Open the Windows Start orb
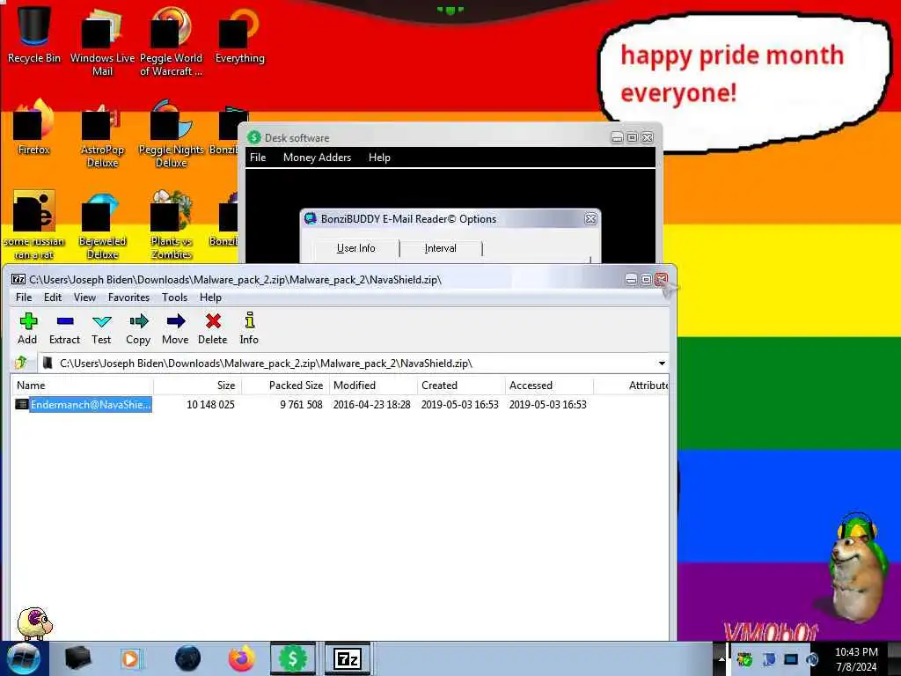 24,658
